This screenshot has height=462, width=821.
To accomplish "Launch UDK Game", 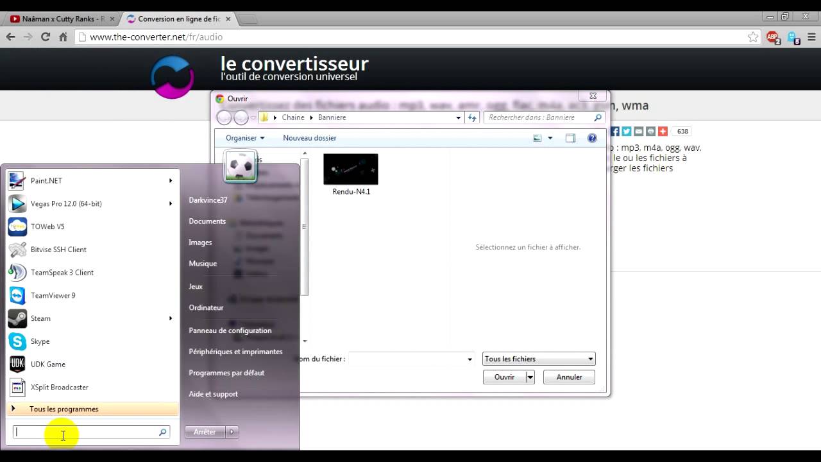I will click(x=92, y=364).
